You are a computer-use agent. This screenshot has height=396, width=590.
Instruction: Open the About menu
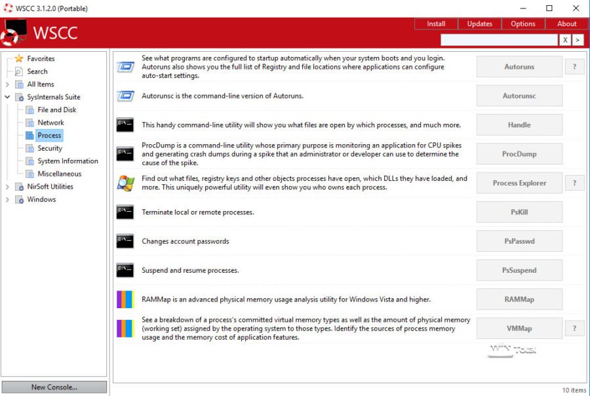(x=566, y=23)
